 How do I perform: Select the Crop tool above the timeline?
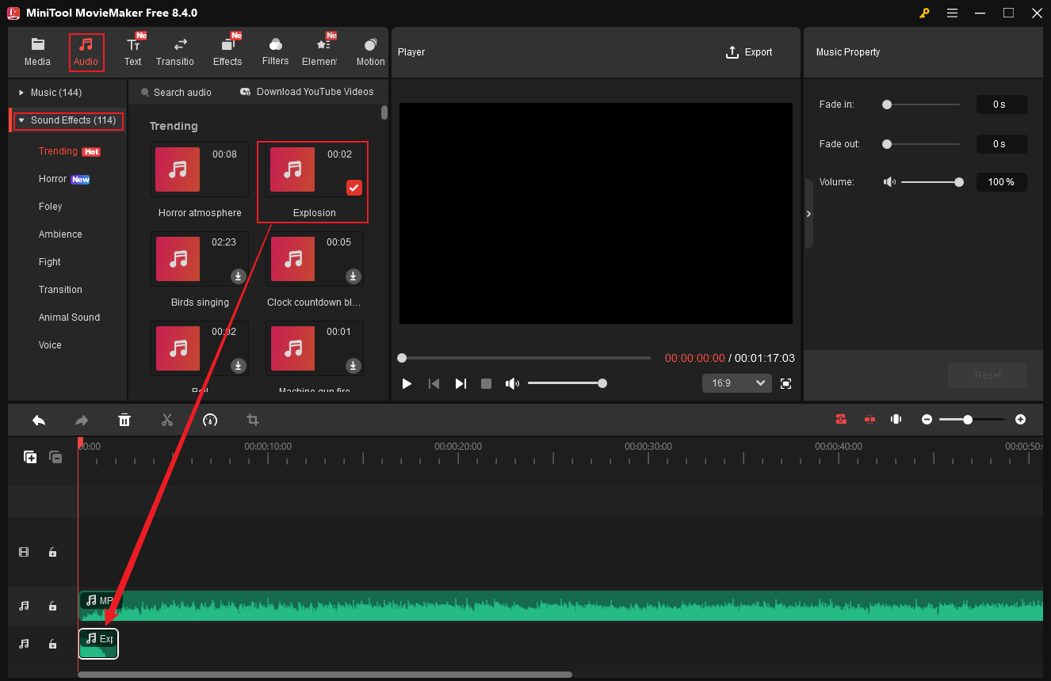[252, 420]
